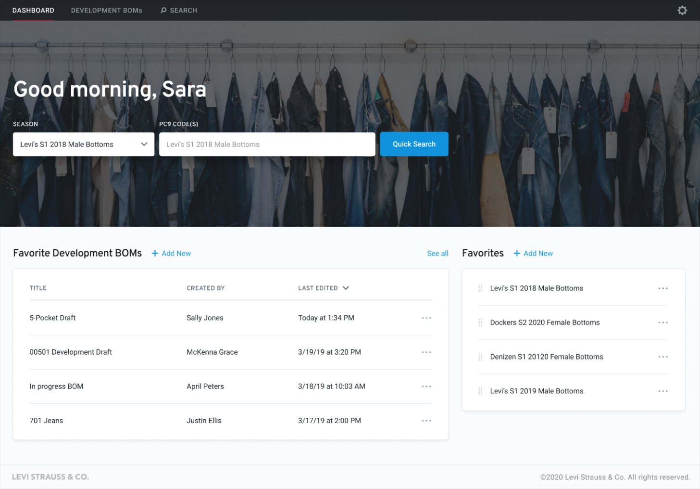The width and height of the screenshot is (700, 489).
Task: Click the Quick Search button
Action: (x=414, y=144)
